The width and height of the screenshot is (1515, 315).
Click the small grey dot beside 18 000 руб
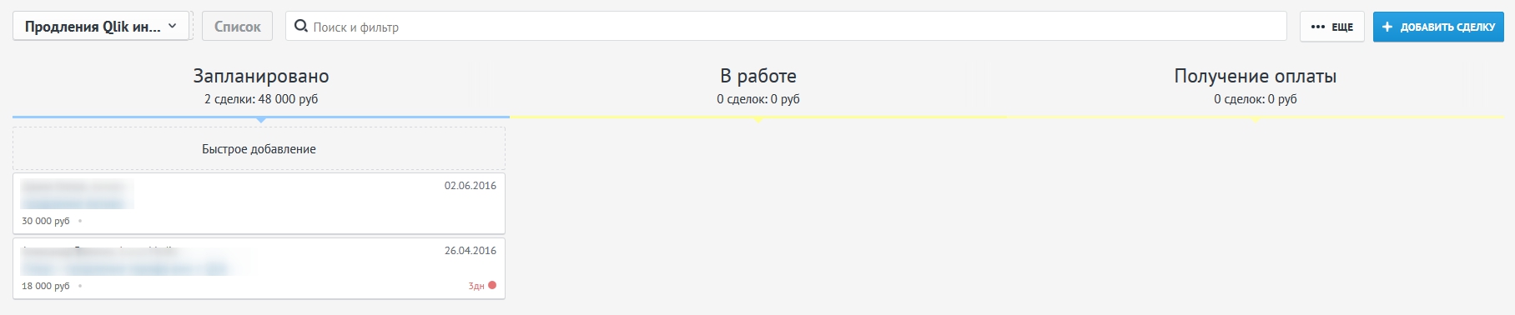pos(80,286)
